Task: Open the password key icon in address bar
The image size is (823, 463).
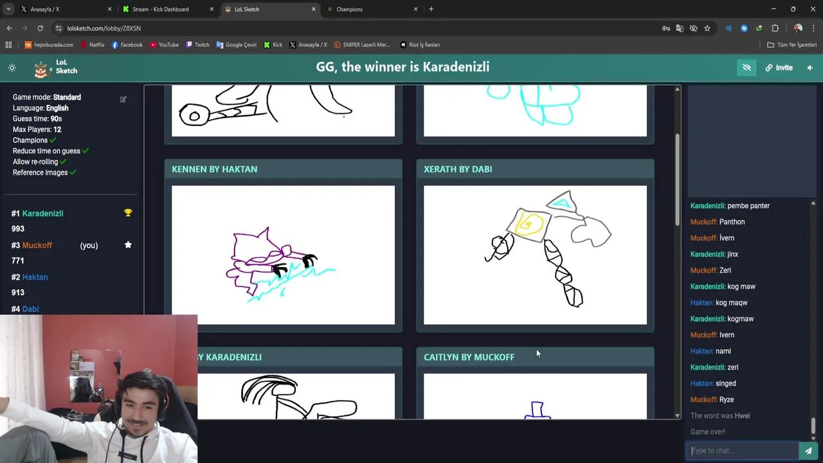Action: click(666, 28)
